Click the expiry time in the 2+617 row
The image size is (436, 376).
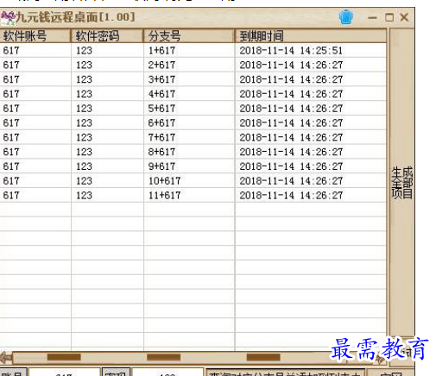coord(291,65)
